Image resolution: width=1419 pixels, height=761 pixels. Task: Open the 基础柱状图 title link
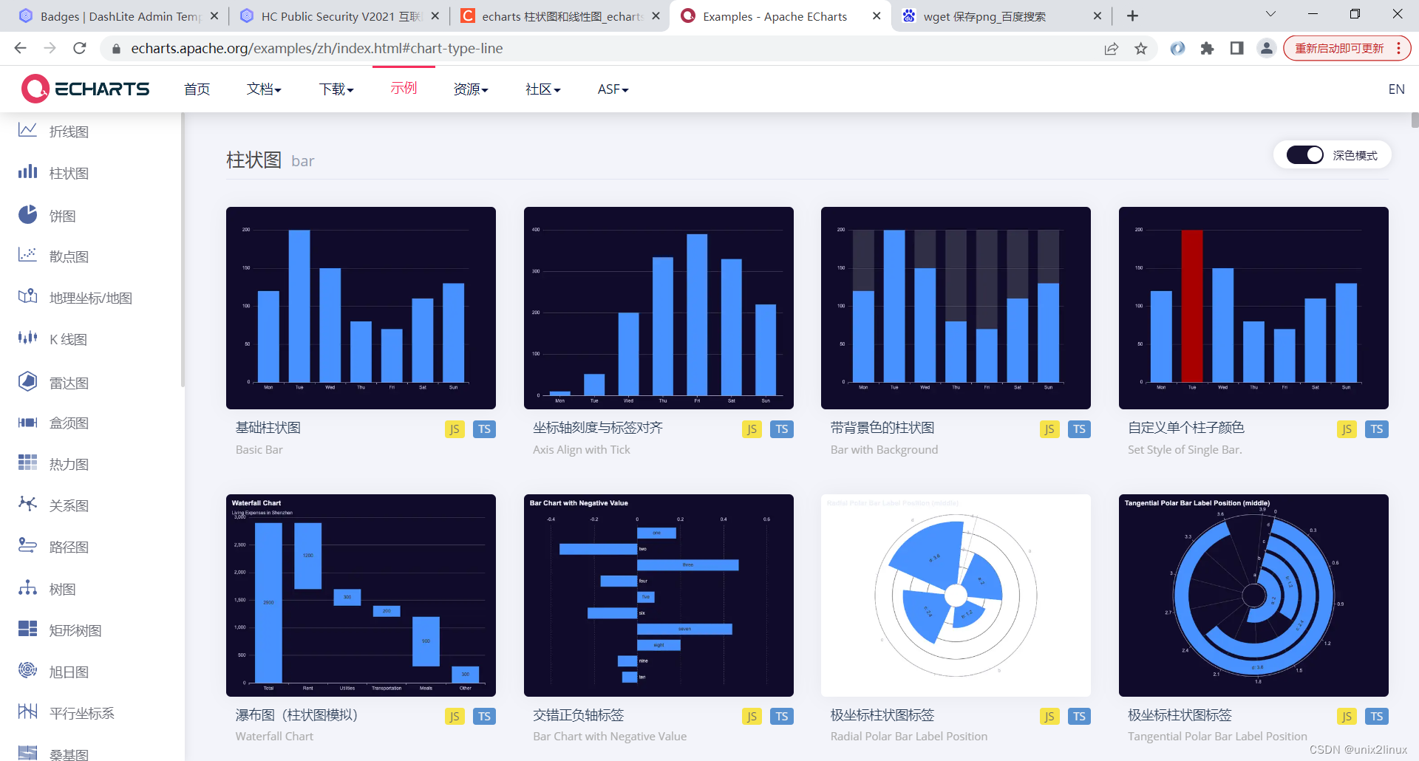coord(268,428)
